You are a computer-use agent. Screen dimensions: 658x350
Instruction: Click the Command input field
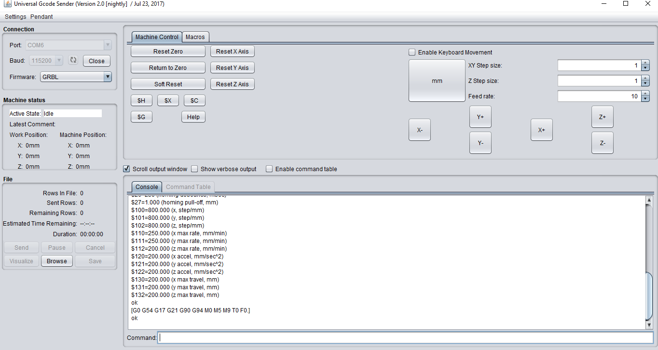pyautogui.click(x=406, y=337)
